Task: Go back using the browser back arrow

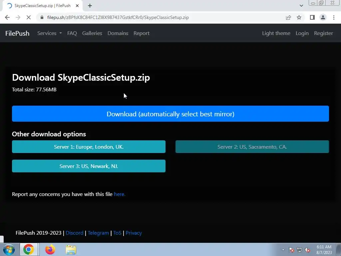Action: (7, 17)
